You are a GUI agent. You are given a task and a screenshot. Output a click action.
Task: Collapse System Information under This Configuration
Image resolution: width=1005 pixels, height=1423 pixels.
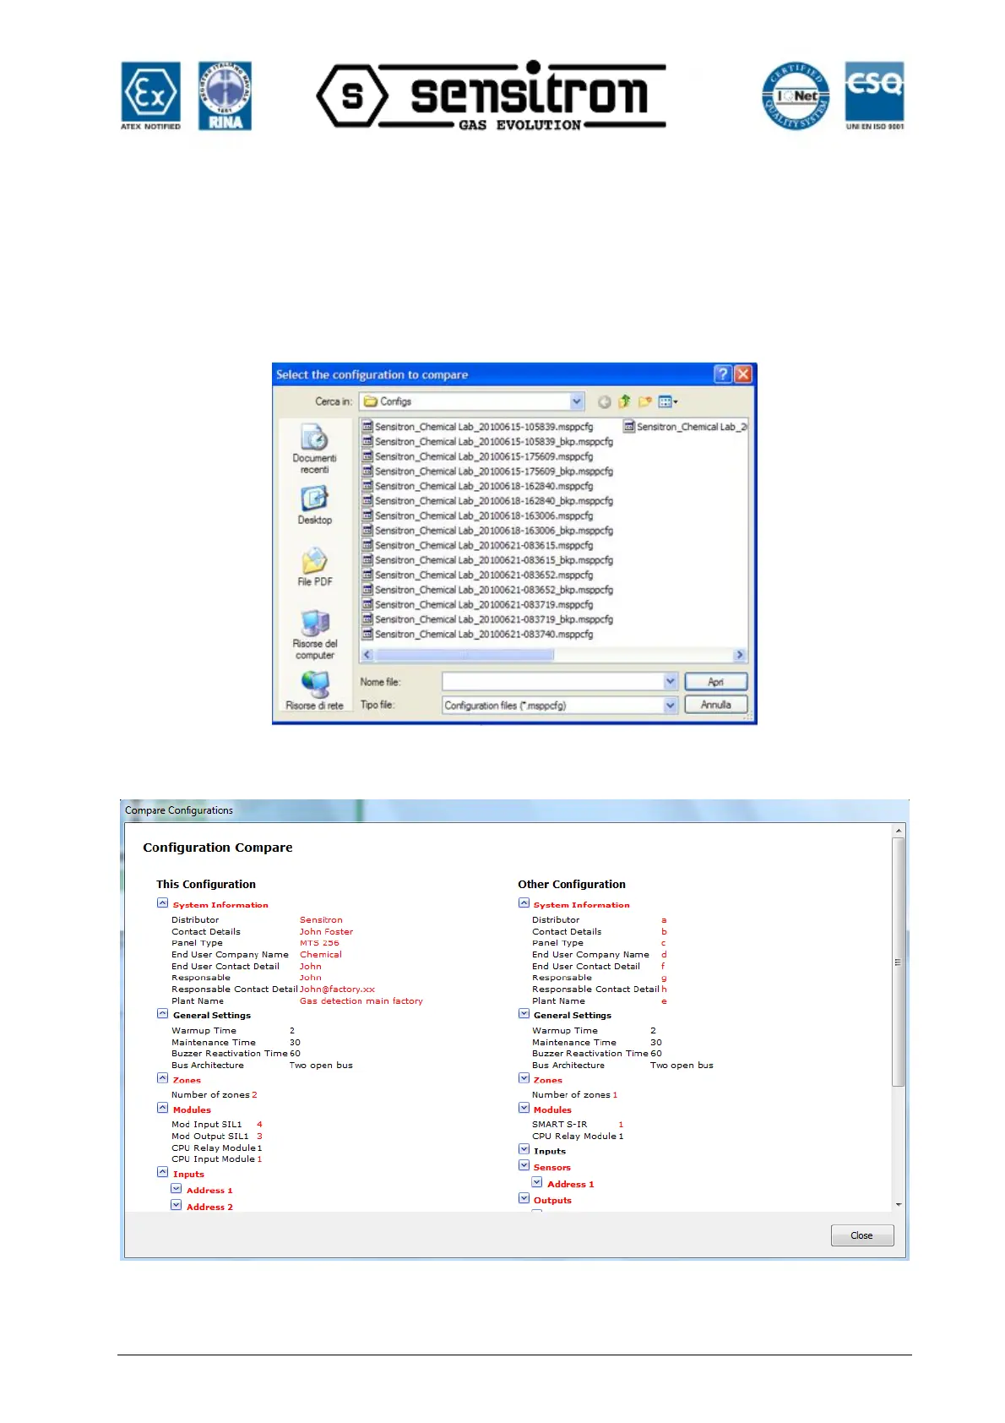[x=162, y=902]
